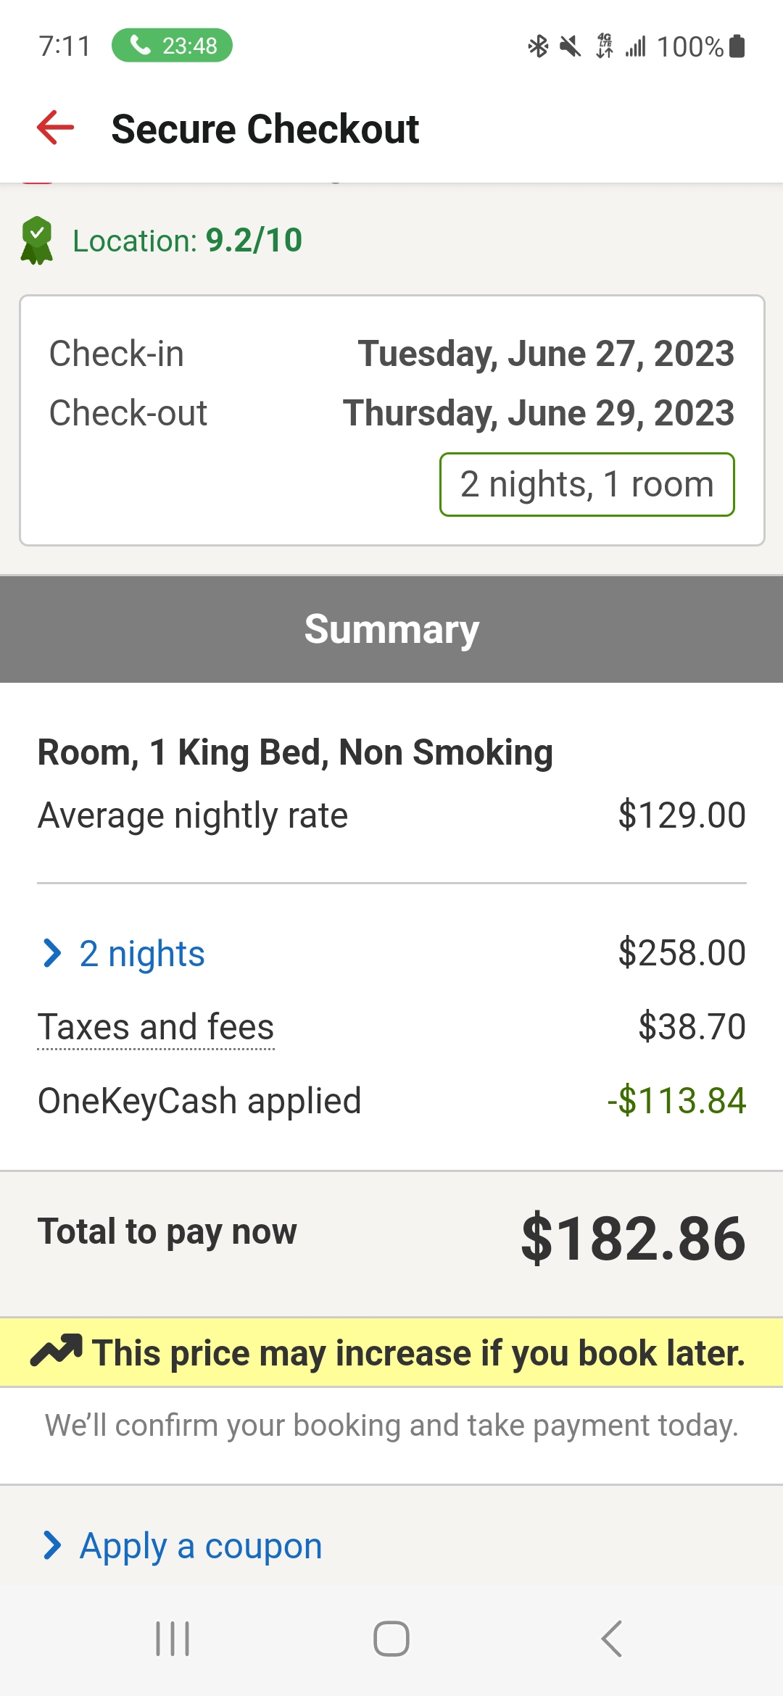Tap the ongoing call timer pill
The width and height of the screenshot is (783, 1696).
[x=172, y=46]
